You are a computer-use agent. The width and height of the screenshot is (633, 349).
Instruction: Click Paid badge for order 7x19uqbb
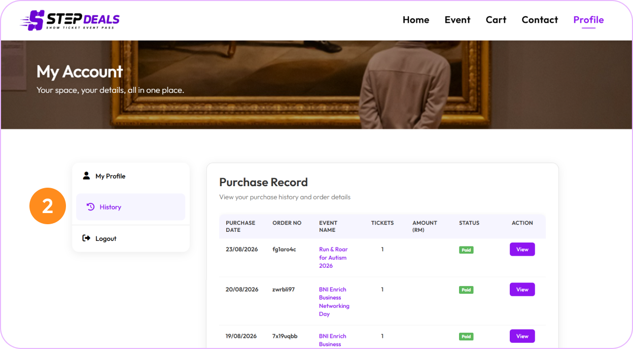[466, 336]
